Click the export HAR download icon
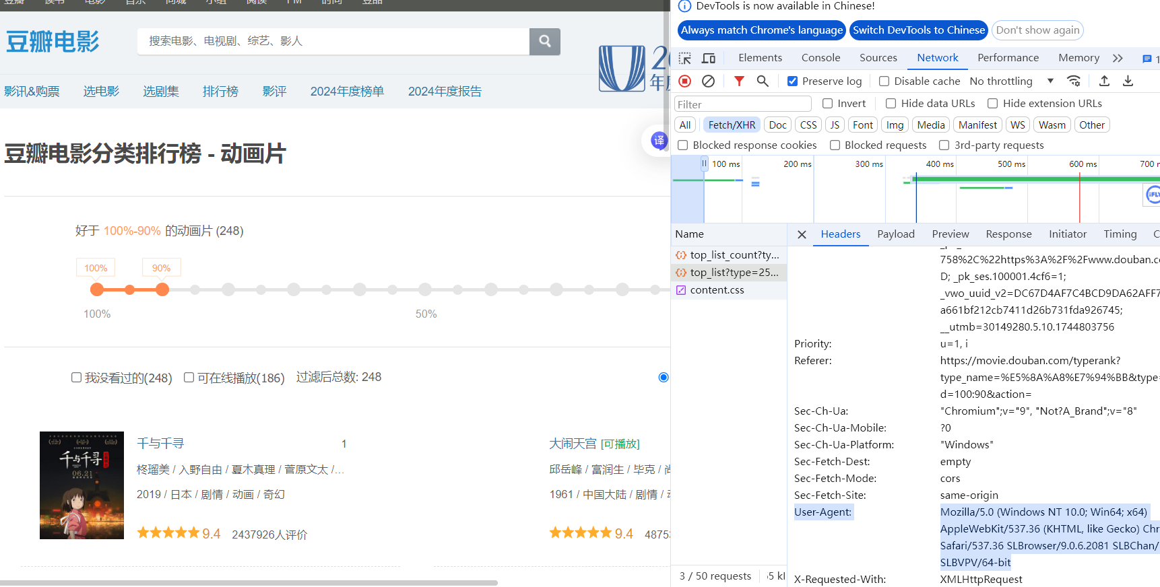The width and height of the screenshot is (1160, 587). click(x=1128, y=81)
